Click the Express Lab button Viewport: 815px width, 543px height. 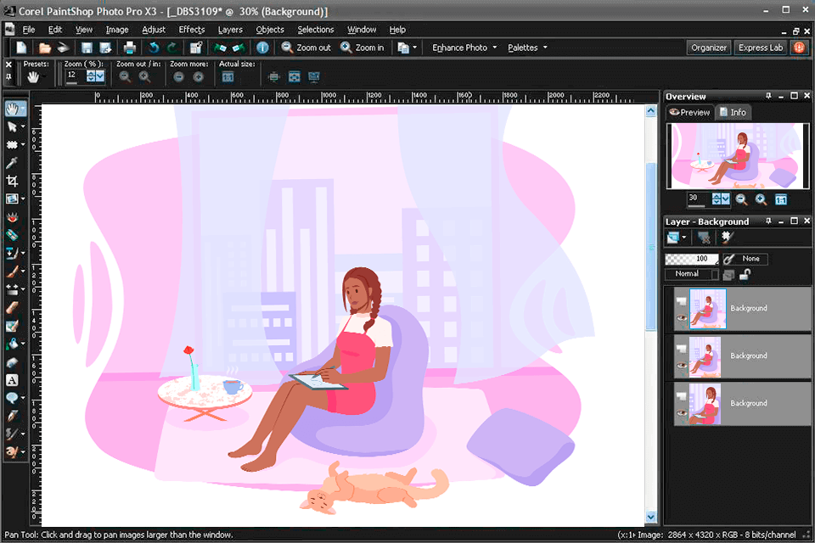(760, 48)
